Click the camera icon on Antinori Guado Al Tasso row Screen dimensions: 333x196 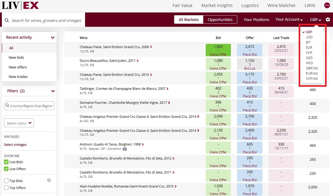(x=125, y=149)
